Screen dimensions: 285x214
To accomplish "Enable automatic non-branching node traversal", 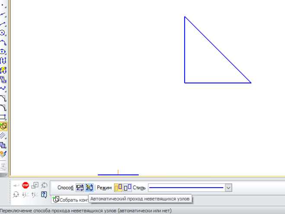I will pyautogui.click(x=89, y=188).
